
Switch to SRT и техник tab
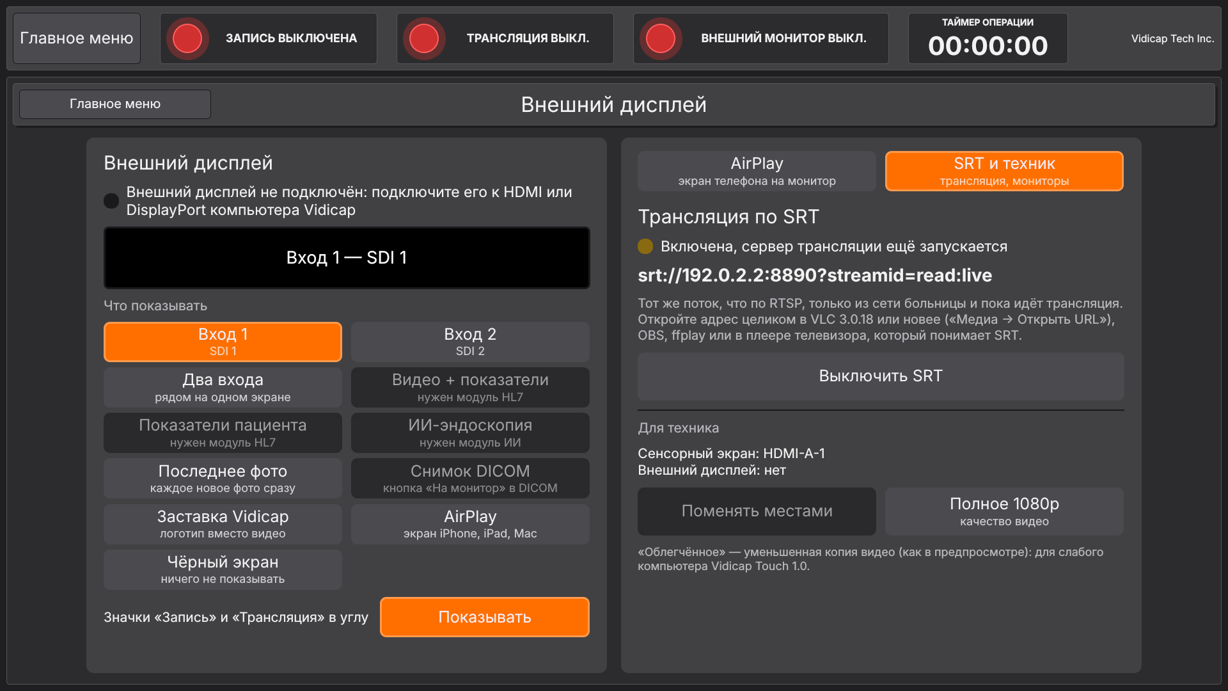[x=1004, y=171]
